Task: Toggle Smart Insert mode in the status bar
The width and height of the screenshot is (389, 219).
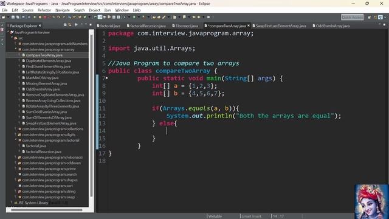Action: tap(251, 217)
